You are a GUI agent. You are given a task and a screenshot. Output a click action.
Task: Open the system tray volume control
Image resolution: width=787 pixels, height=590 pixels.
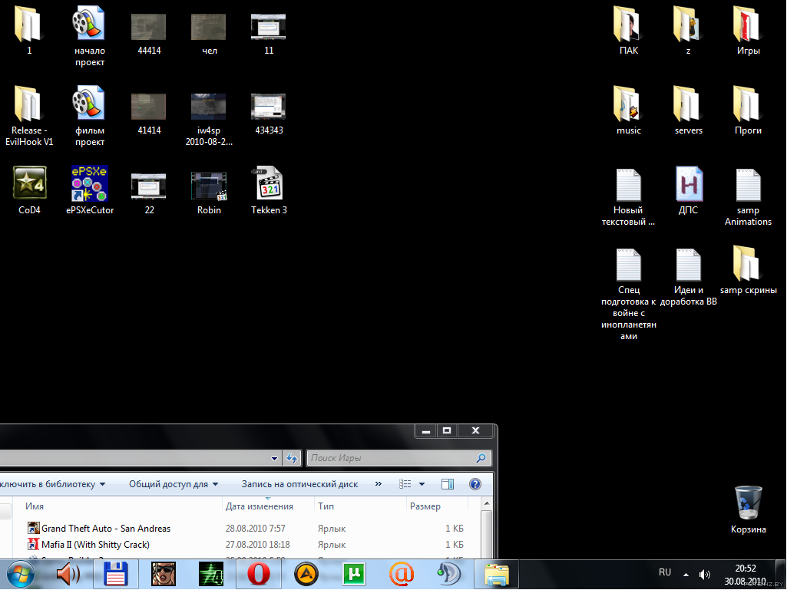(705, 575)
